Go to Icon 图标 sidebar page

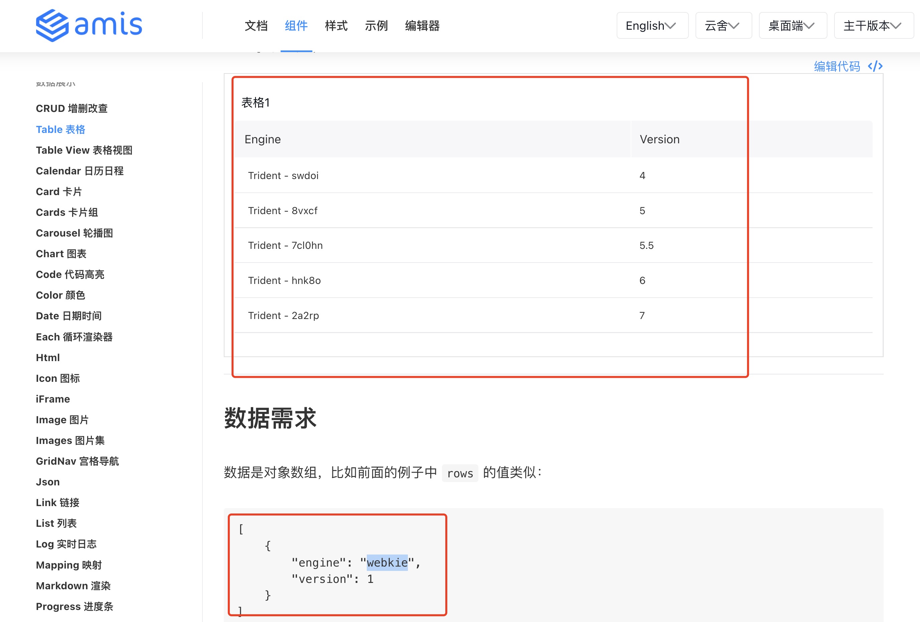click(x=58, y=378)
